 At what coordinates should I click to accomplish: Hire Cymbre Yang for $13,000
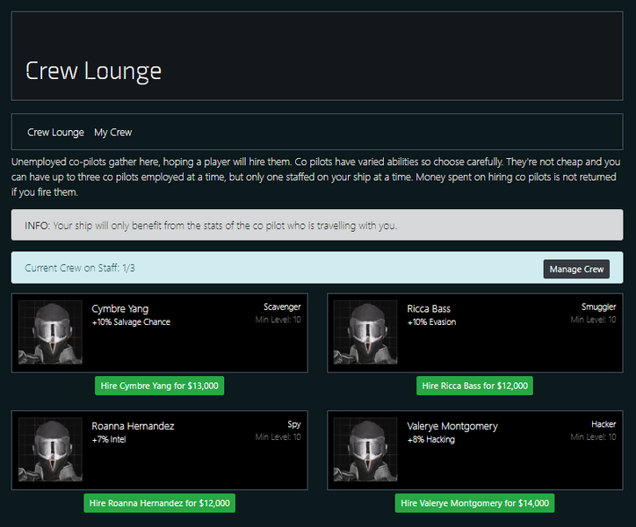[x=159, y=386]
